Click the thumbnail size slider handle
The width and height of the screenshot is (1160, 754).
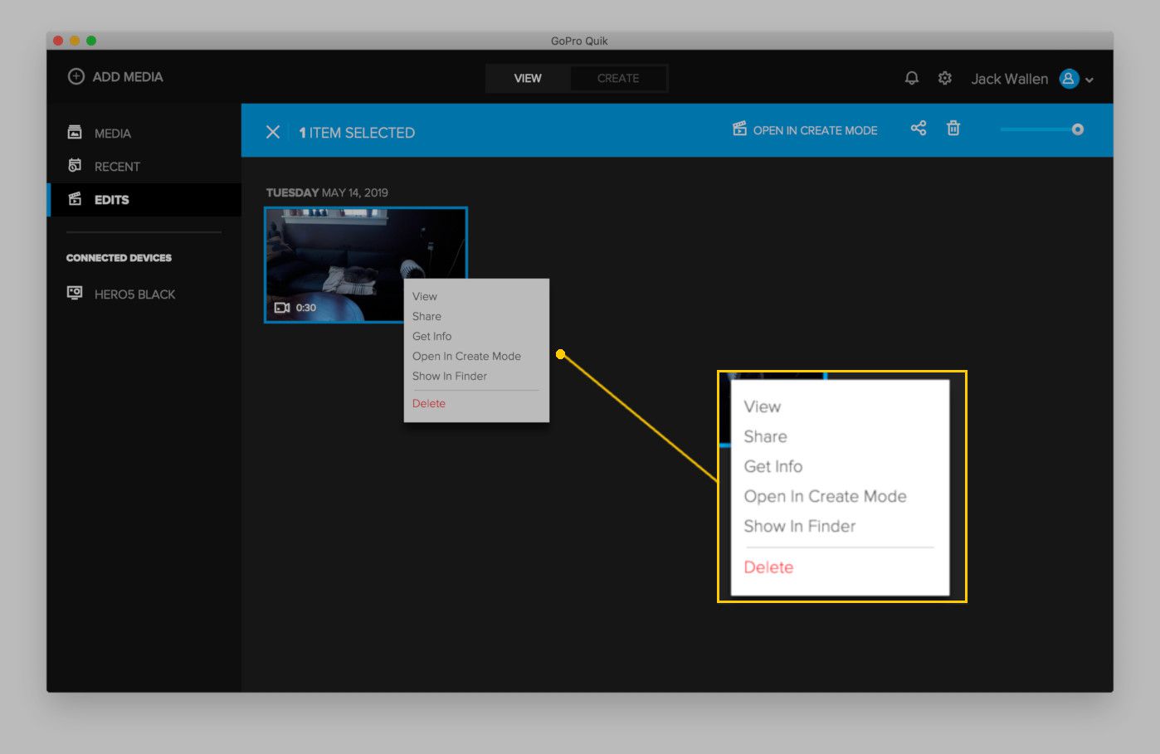(x=1078, y=129)
